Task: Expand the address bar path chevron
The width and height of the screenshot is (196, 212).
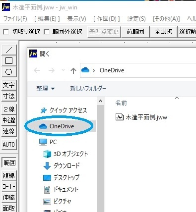Action: click(94, 70)
